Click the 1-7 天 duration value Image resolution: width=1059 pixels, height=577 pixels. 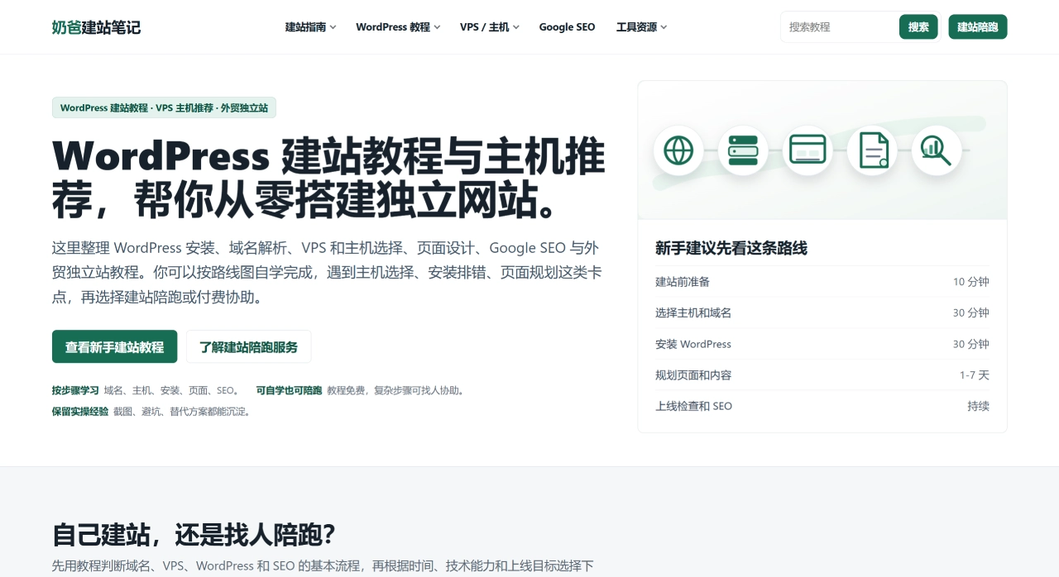click(975, 375)
